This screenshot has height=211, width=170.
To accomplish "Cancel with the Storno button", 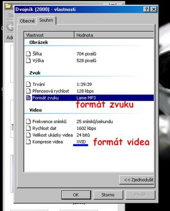I will click(108, 195).
